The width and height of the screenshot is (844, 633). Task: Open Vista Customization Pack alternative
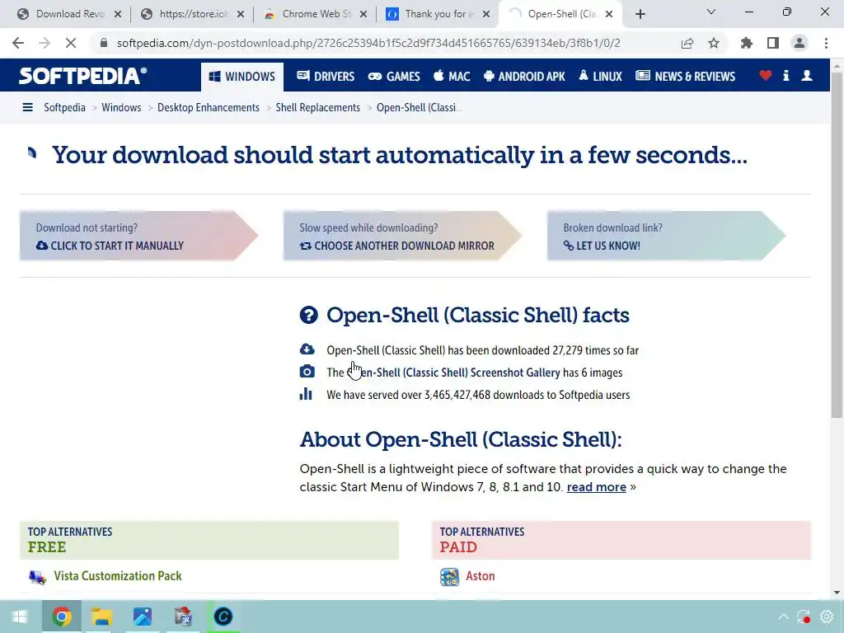118,576
